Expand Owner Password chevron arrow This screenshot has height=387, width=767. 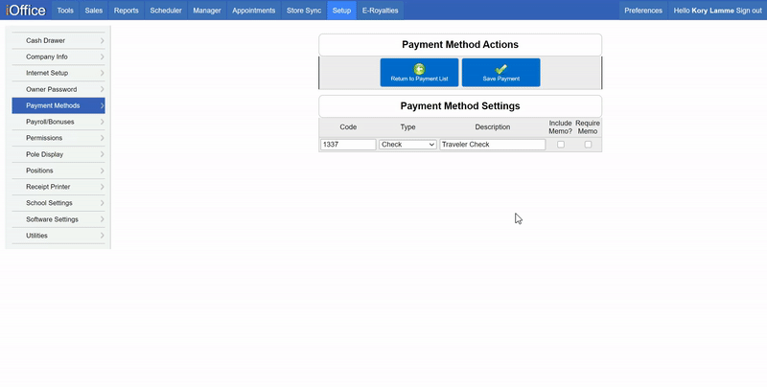point(103,89)
